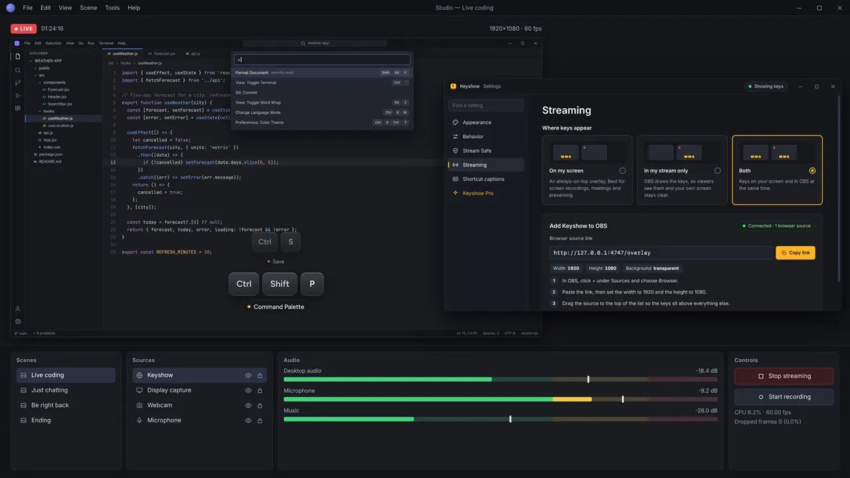The width and height of the screenshot is (850, 478).
Task: Adjust the Music volume slider
Action: pos(510,419)
